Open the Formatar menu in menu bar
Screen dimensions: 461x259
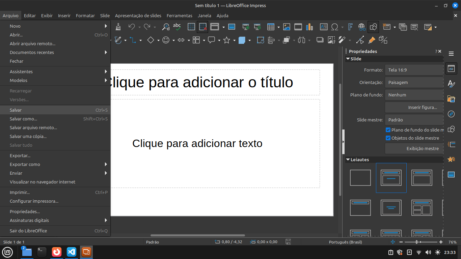(85, 16)
